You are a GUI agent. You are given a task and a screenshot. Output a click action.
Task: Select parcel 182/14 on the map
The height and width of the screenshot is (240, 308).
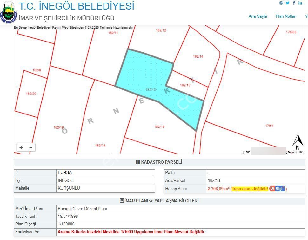tap(198, 57)
